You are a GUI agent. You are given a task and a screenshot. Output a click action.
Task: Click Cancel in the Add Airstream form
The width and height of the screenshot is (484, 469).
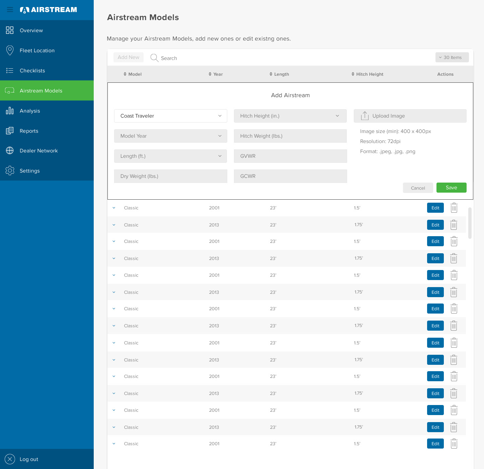(x=418, y=188)
